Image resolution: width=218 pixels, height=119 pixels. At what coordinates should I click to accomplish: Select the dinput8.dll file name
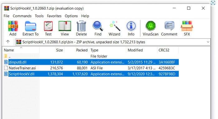click(x=17, y=62)
